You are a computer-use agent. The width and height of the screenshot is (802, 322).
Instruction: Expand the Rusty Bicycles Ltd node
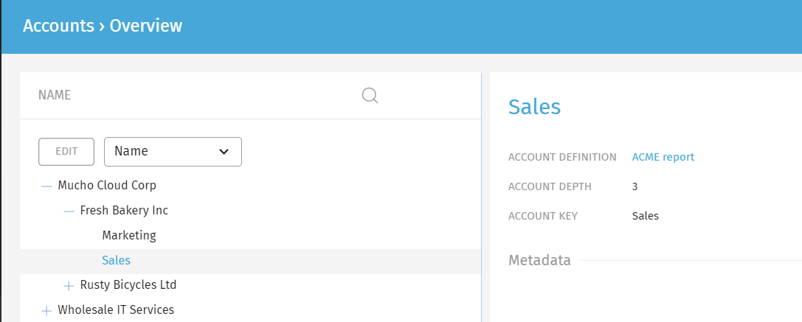pos(69,286)
